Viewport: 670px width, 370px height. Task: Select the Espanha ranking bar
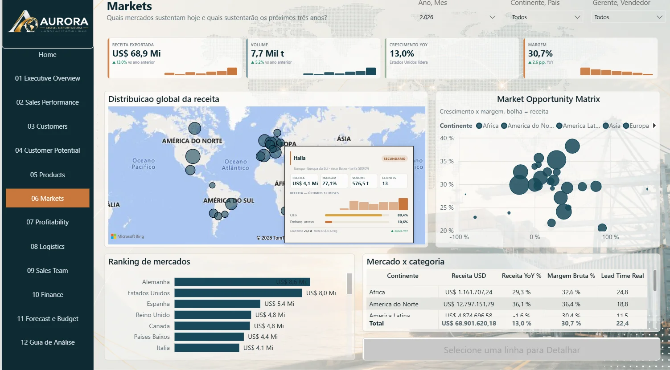(x=218, y=304)
